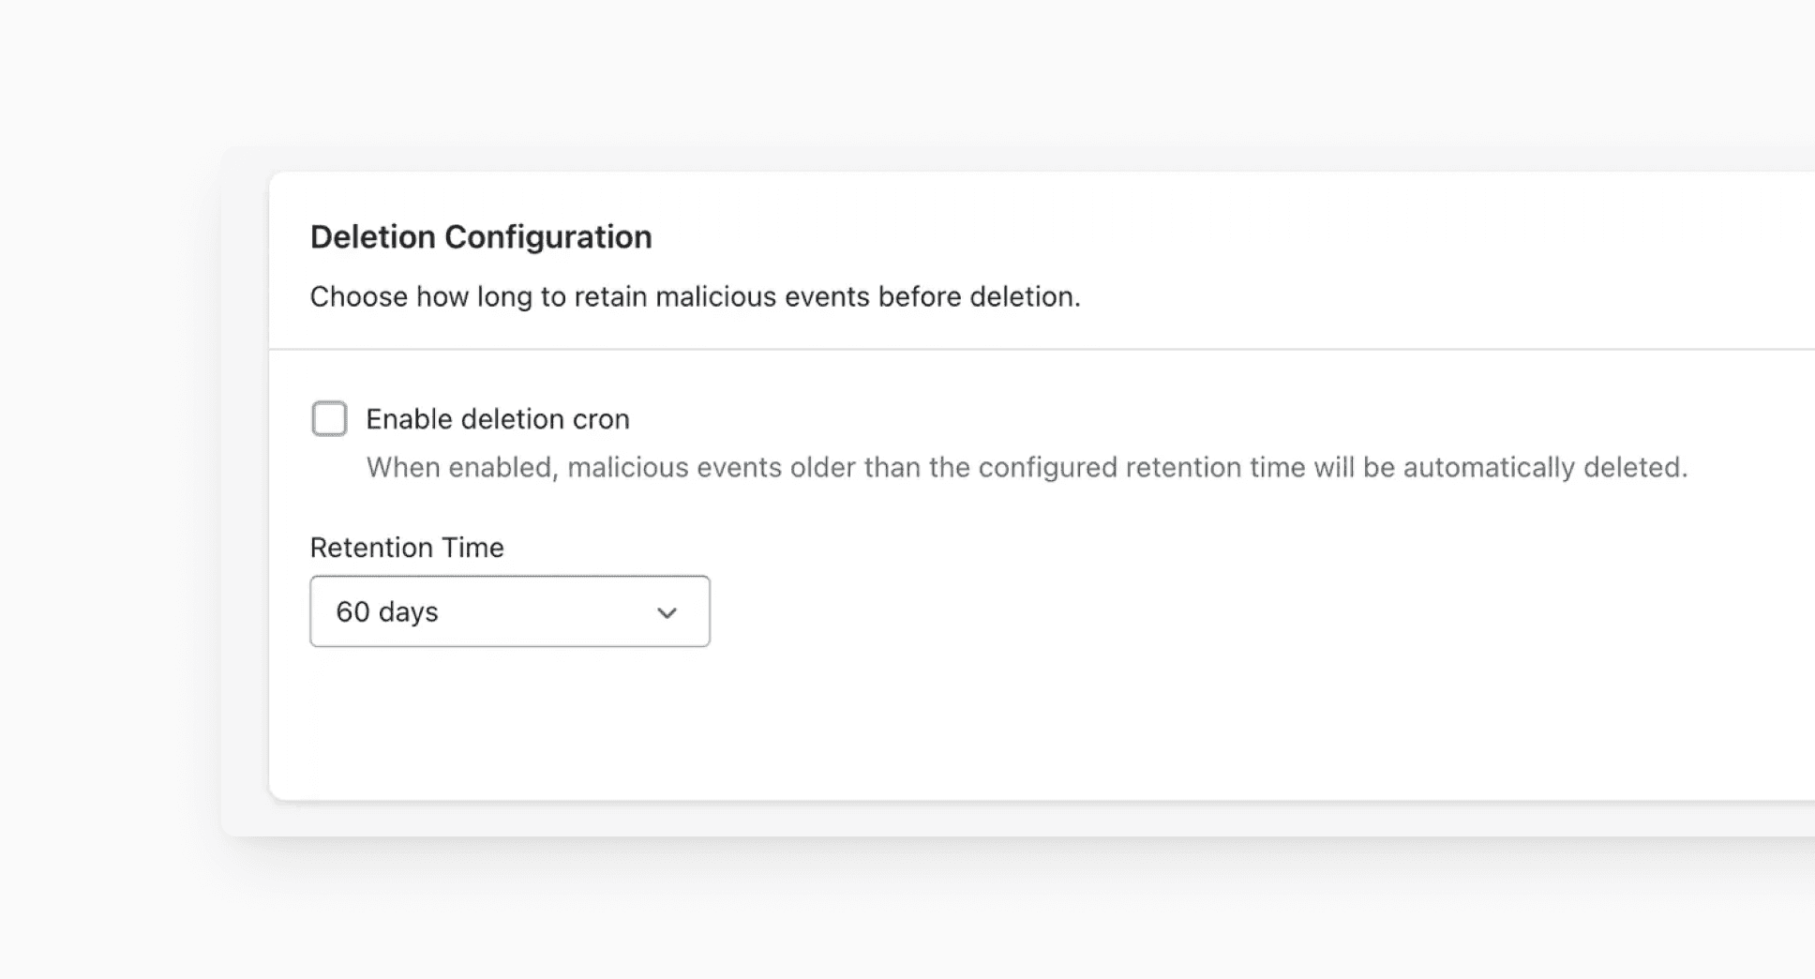The height and width of the screenshot is (979, 1815).
Task: Click the "Retention Time" field label
Action: (407, 548)
